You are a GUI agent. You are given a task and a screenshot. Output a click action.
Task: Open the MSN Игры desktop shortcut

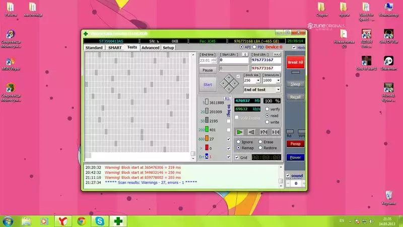[11, 64]
